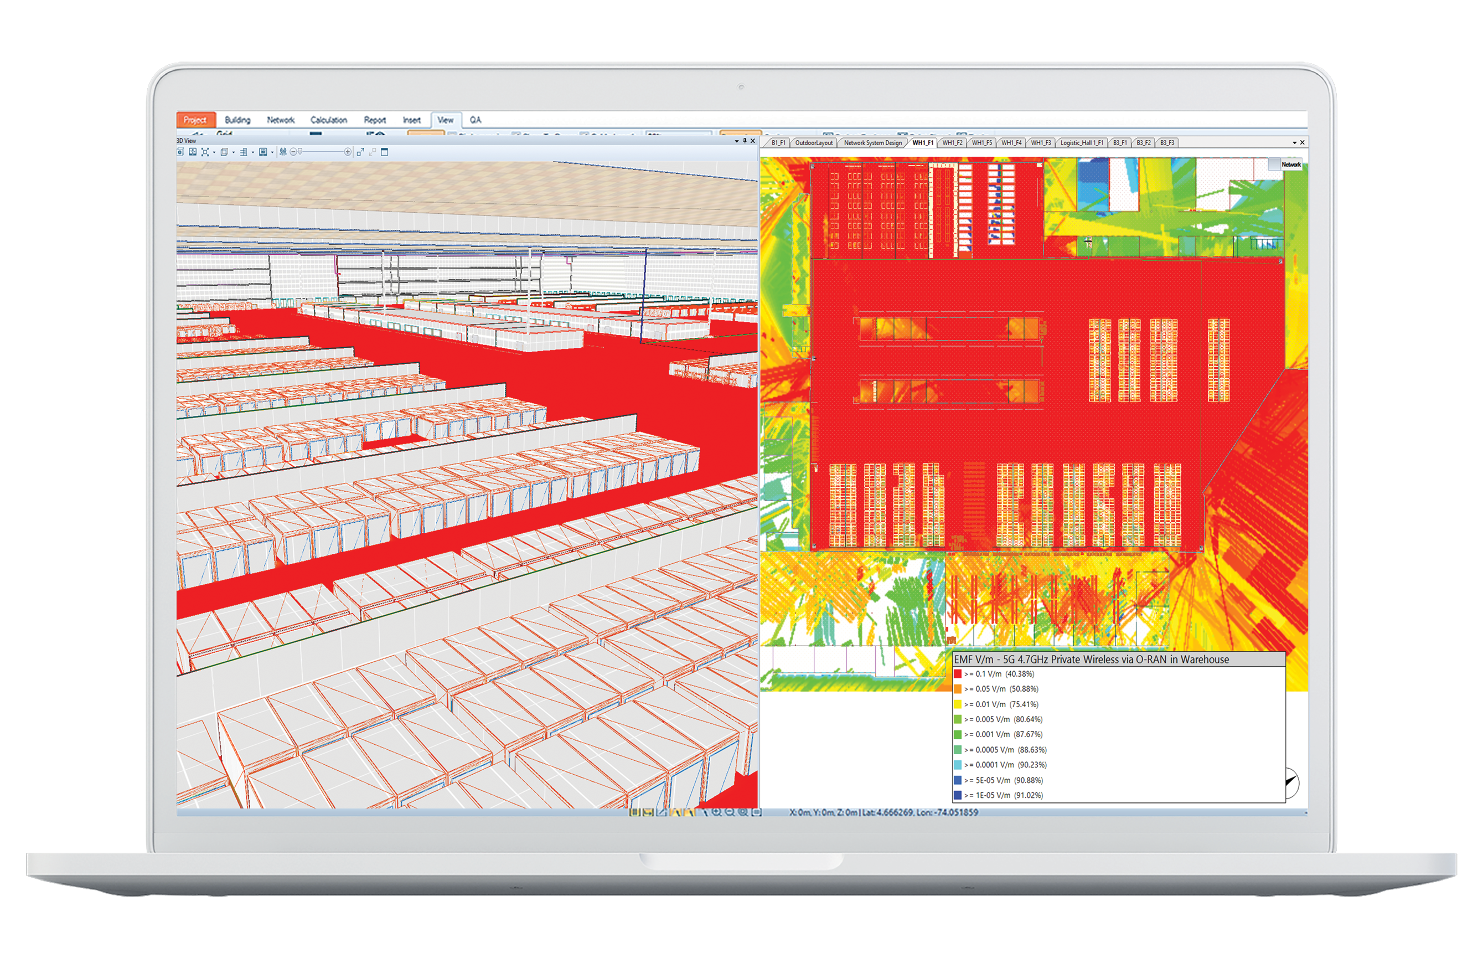The width and height of the screenshot is (1483, 958).
Task: Click the '>= 0.0001 V/m (90.23%)' legend entry
Action: point(1005,765)
